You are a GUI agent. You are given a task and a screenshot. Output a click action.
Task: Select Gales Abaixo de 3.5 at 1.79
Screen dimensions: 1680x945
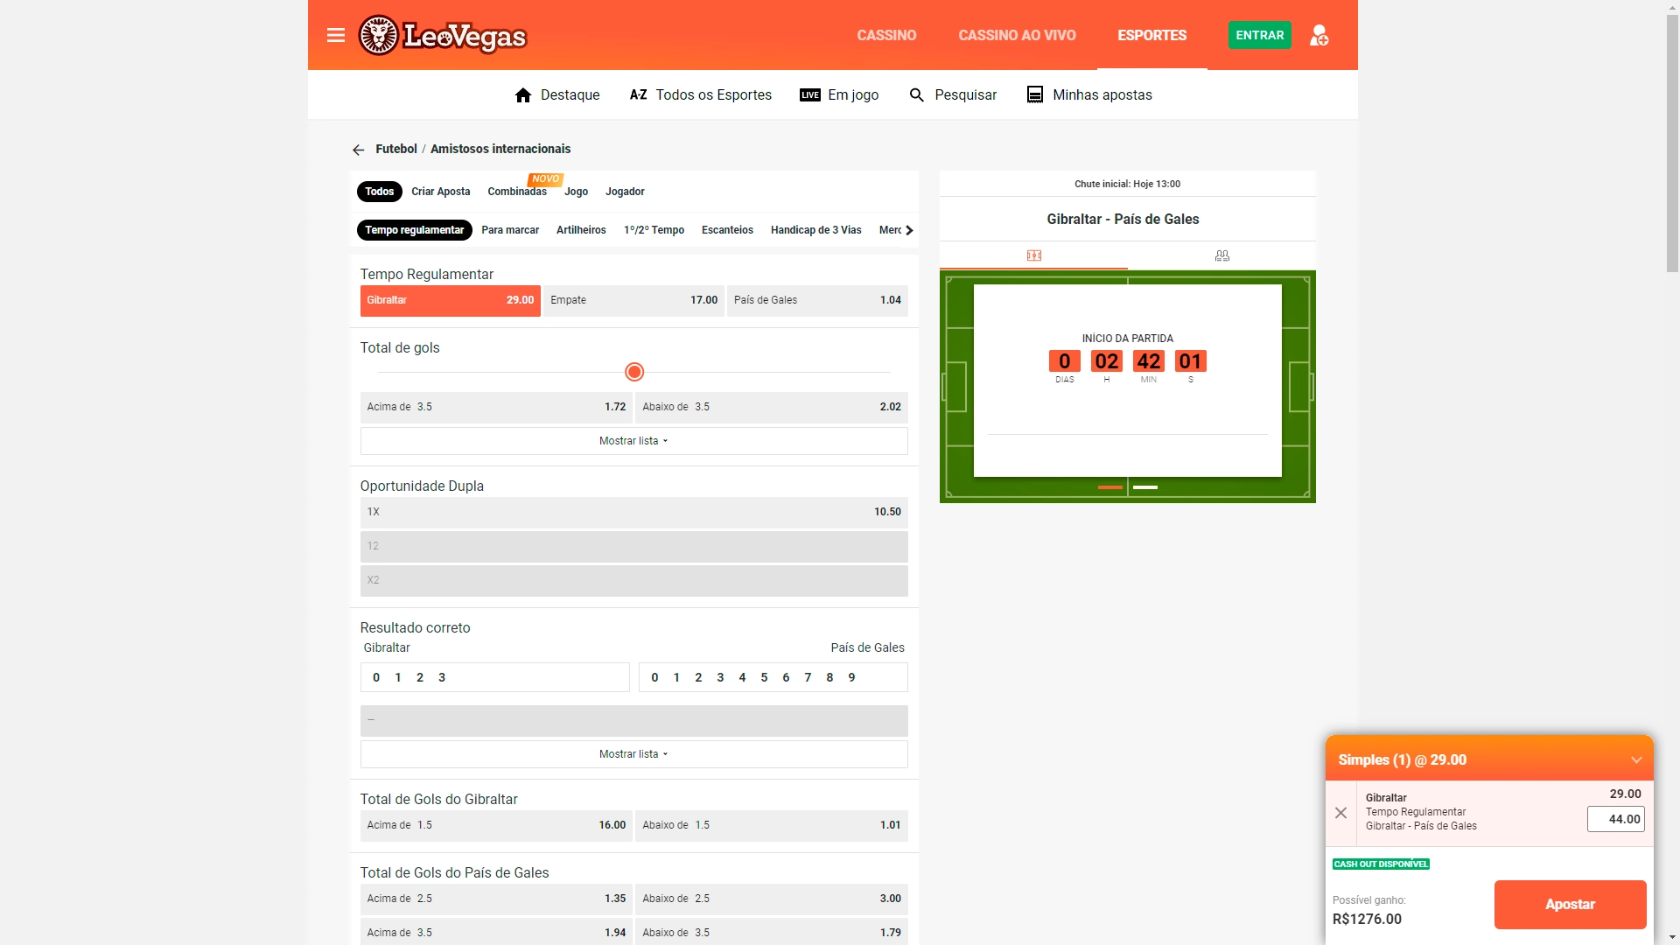click(772, 932)
